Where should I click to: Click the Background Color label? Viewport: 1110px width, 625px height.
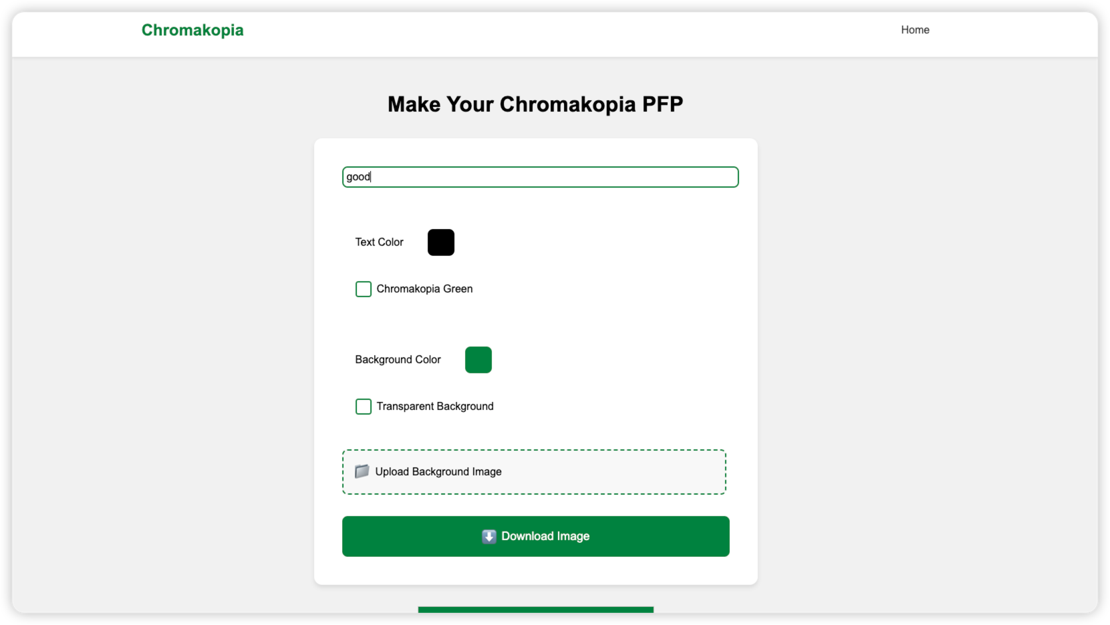click(398, 359)
